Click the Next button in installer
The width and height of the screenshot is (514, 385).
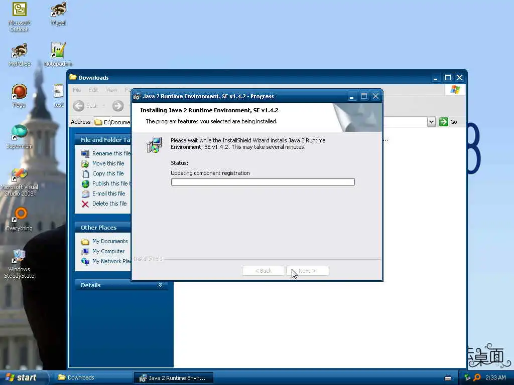[308, 271]
